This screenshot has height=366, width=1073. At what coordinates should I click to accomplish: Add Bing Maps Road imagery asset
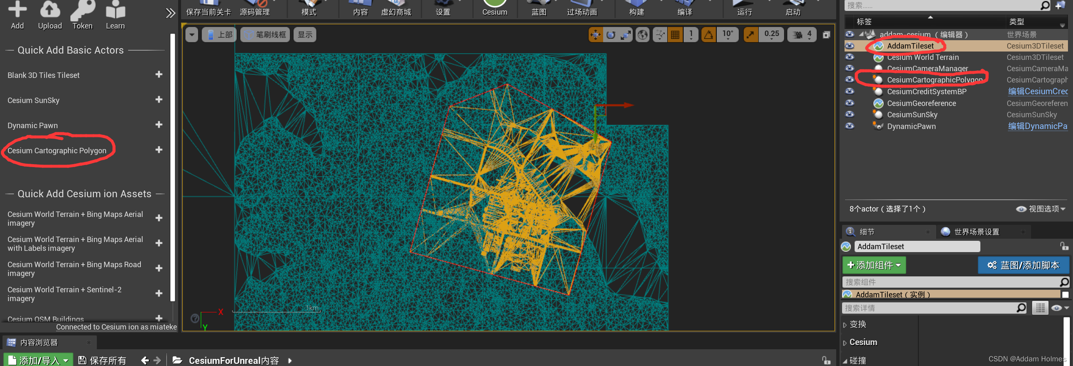pyautogui.click(x=159, y=268)
